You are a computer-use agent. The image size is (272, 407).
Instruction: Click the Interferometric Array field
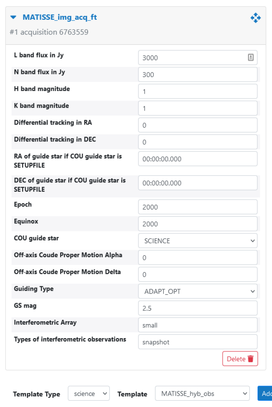(198, 325)
